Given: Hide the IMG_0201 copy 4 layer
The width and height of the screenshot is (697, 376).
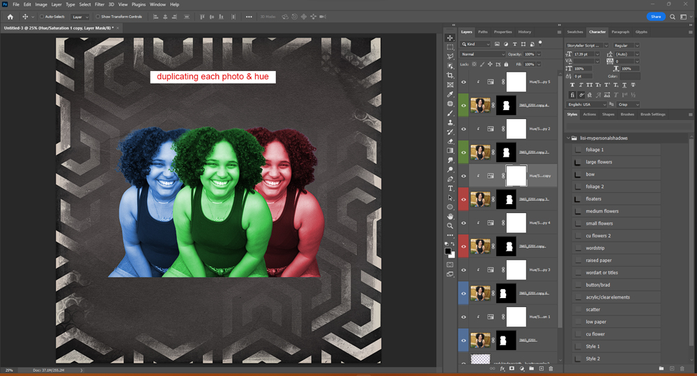Looking at the screenshot, I should [x=464, y=106].
